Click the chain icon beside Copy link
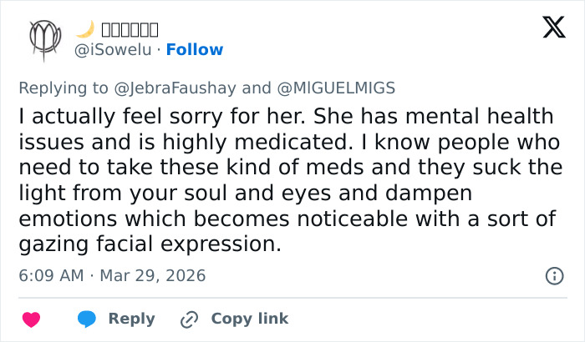 pyautogui.click(x=190, y=319)
